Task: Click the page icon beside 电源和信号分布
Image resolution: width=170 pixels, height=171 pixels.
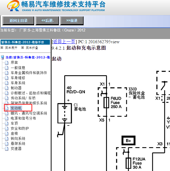Action: [7, 118]
